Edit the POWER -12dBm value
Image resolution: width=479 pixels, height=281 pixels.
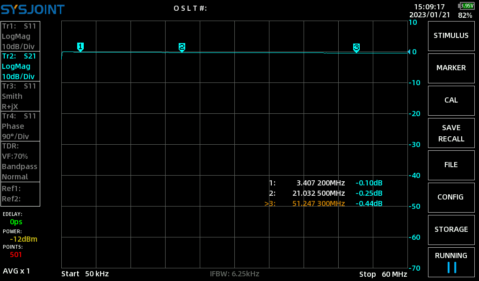click(x=23, y=239)
